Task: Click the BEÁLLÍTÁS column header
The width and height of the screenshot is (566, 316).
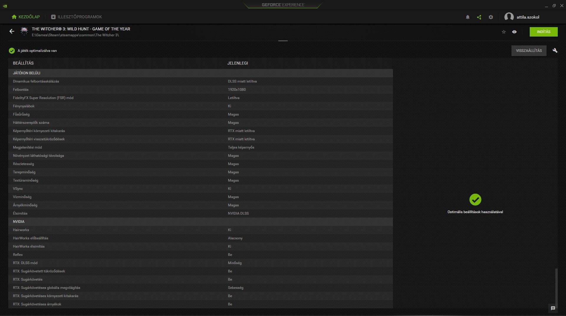Action: (x=23, y=63)
